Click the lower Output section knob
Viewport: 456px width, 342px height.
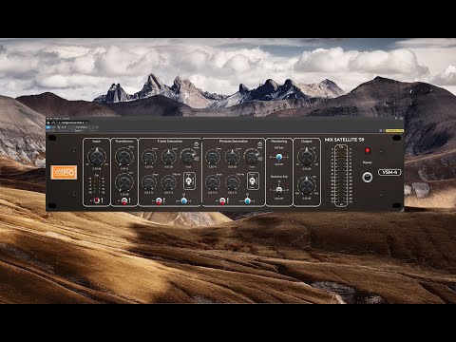pos(306,185)
